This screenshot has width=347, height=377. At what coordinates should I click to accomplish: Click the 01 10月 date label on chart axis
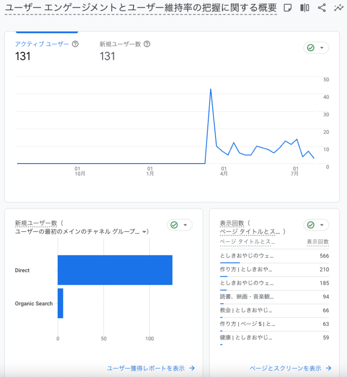click(80, 171)
